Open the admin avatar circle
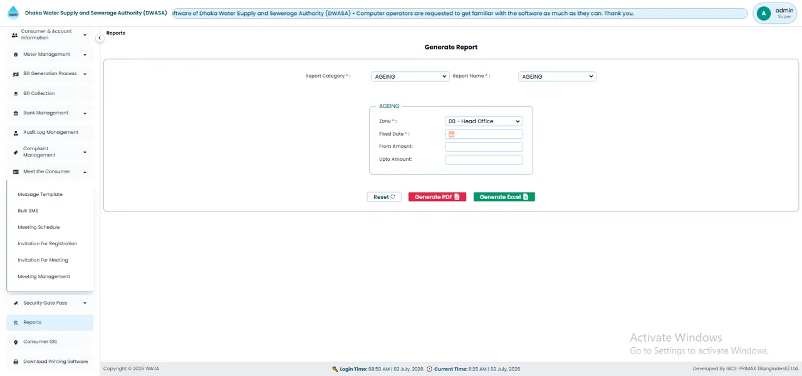The width and height of the screenshot is (802, 376). (x=764, y=13)
